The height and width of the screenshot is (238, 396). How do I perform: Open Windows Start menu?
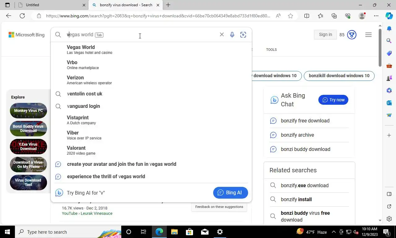(7, 232)
